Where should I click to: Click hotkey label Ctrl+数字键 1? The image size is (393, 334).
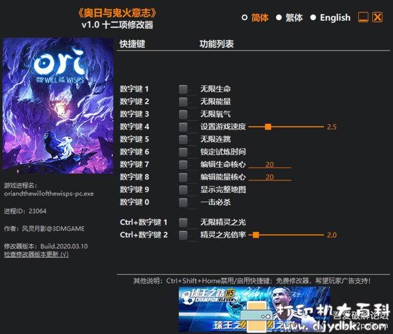click(x=144, y=222)
